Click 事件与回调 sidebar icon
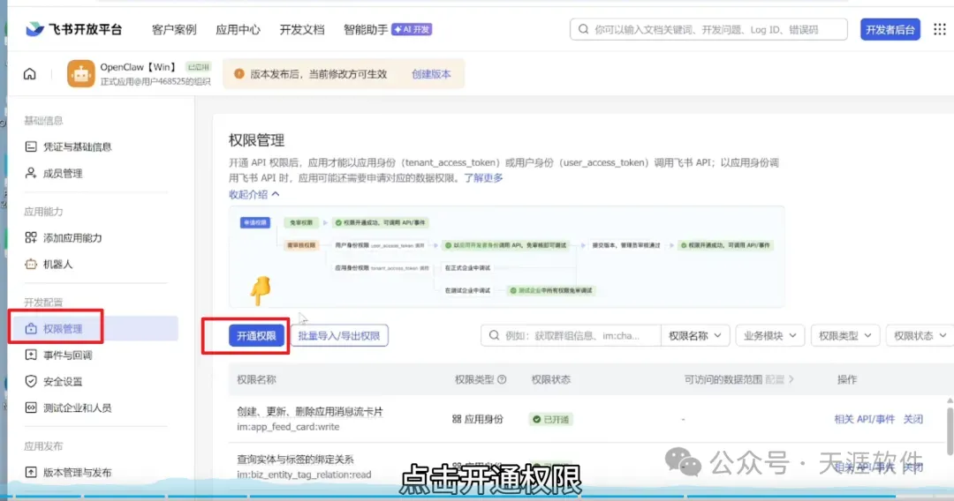 coord(30,355)
